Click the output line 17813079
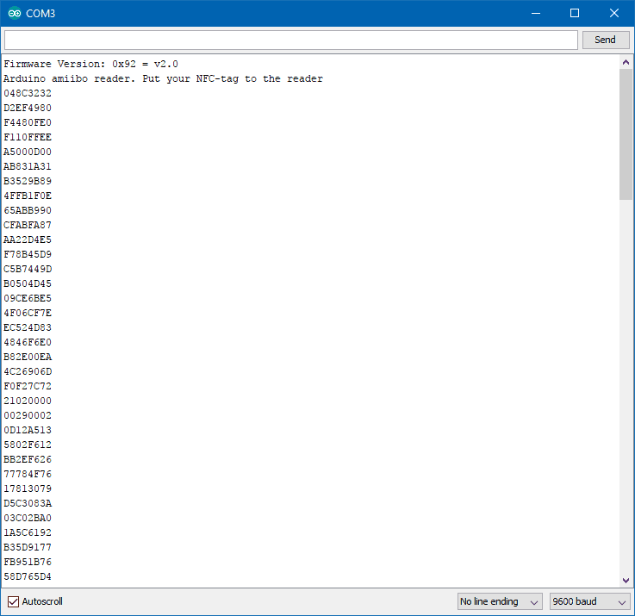 pos(28,488)
